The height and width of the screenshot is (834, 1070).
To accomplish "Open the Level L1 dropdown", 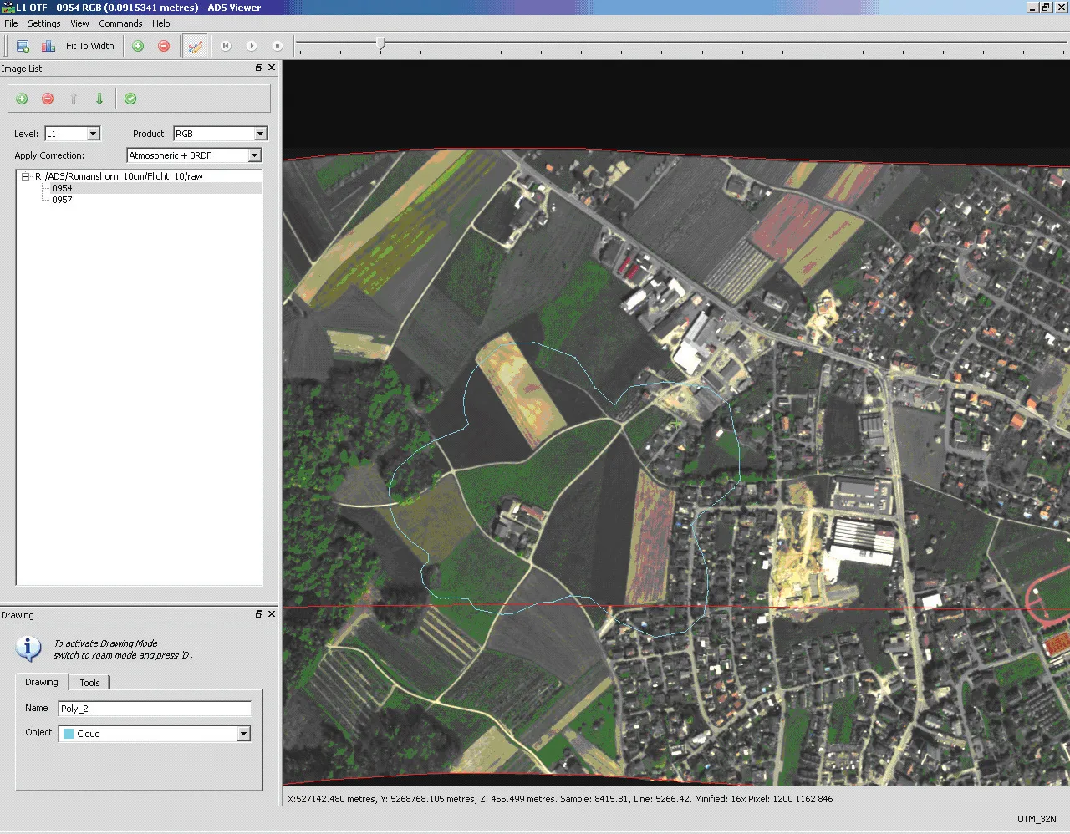I will [x=94, y=134].
